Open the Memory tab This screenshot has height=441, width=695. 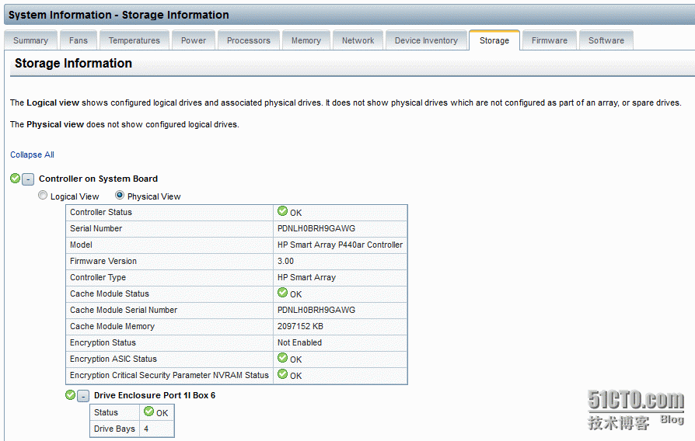coord(306,40)
